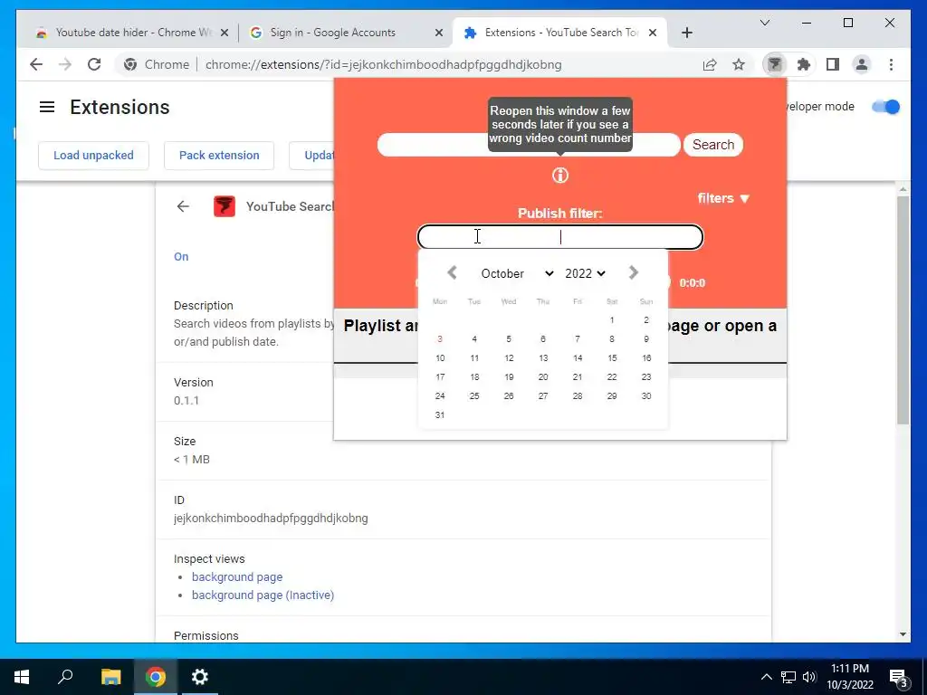Select October 3 in the calendar
This screenshot has width=927, height=695.
point(440,339)
